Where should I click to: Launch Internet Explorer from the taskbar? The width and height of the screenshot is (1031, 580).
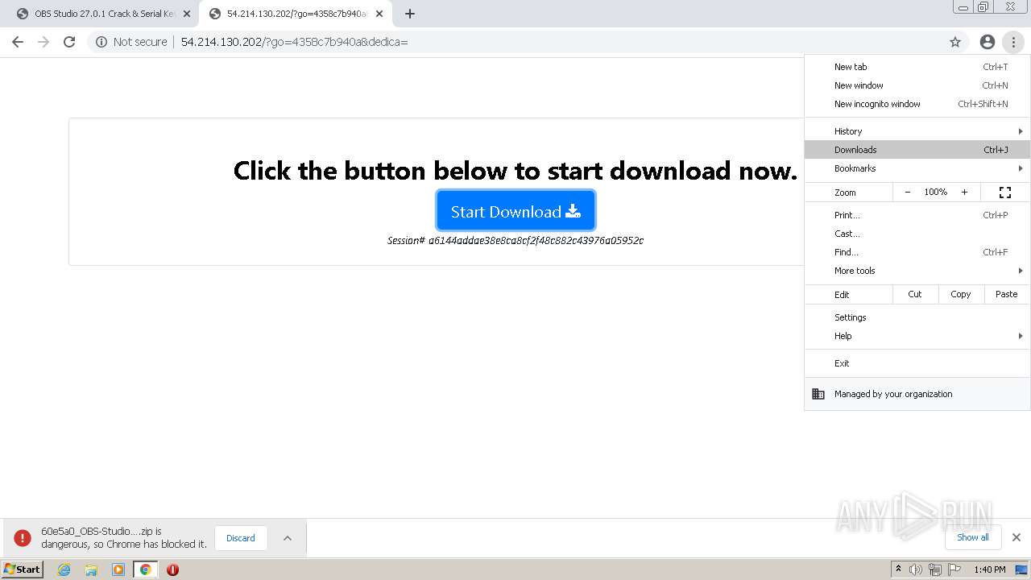click(64, 570)
